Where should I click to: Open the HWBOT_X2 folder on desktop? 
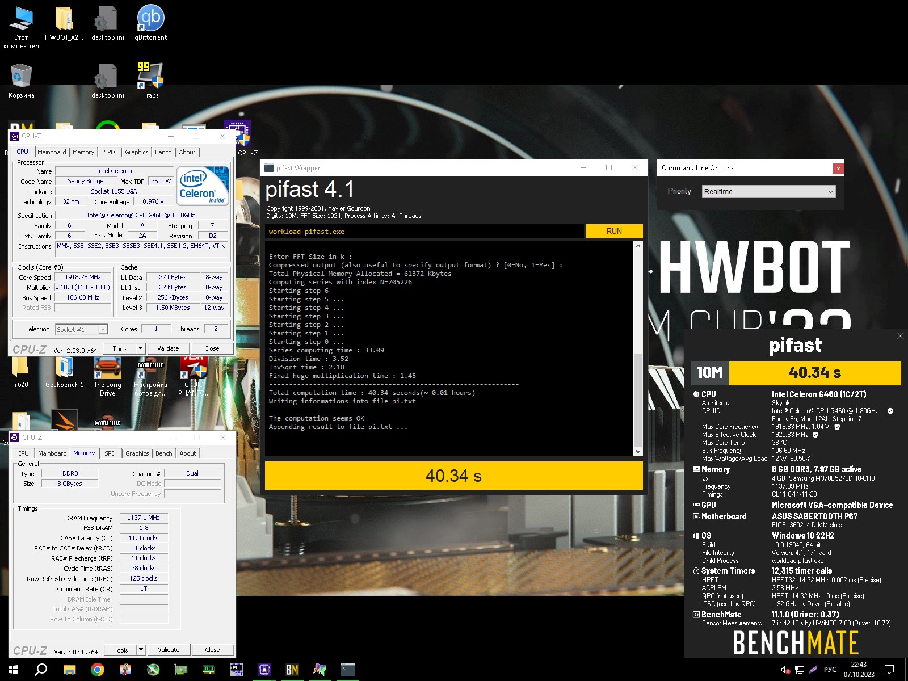(x=64, y=24)
